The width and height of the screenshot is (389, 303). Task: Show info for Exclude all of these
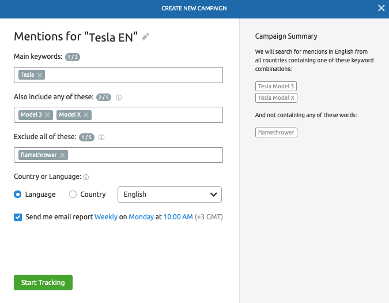tap(101, 137)
